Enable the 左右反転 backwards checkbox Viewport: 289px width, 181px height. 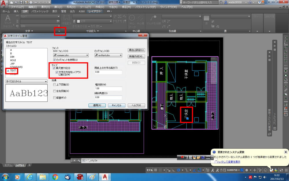[54, 91]
